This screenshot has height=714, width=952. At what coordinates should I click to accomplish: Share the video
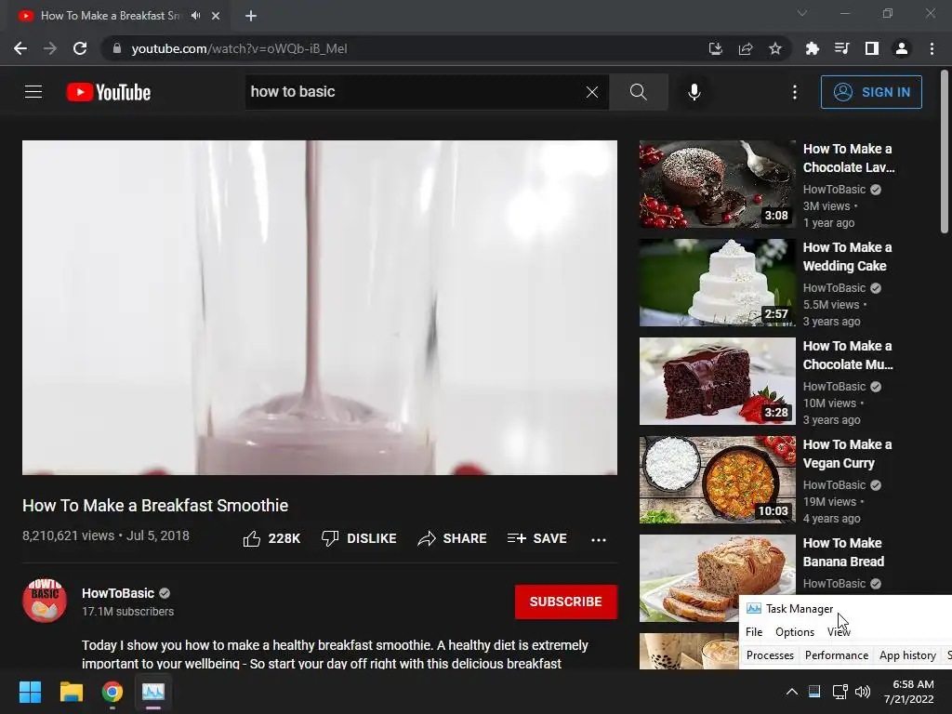click(453, 538)
